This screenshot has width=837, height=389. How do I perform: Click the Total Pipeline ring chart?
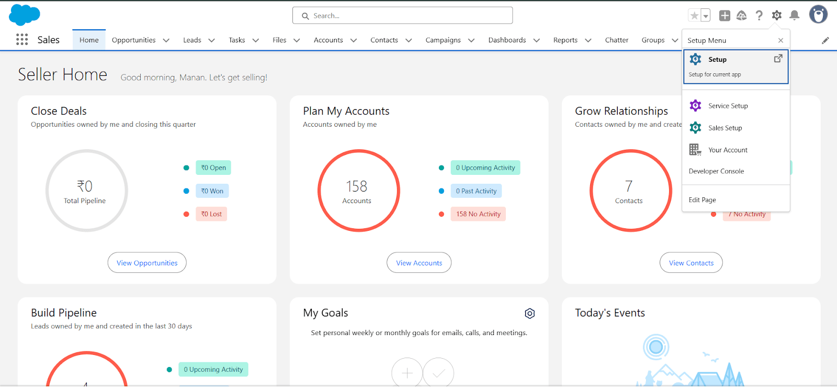87,191
